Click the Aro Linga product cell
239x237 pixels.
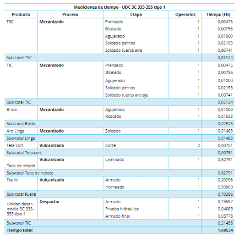click(x=21, y=131)
